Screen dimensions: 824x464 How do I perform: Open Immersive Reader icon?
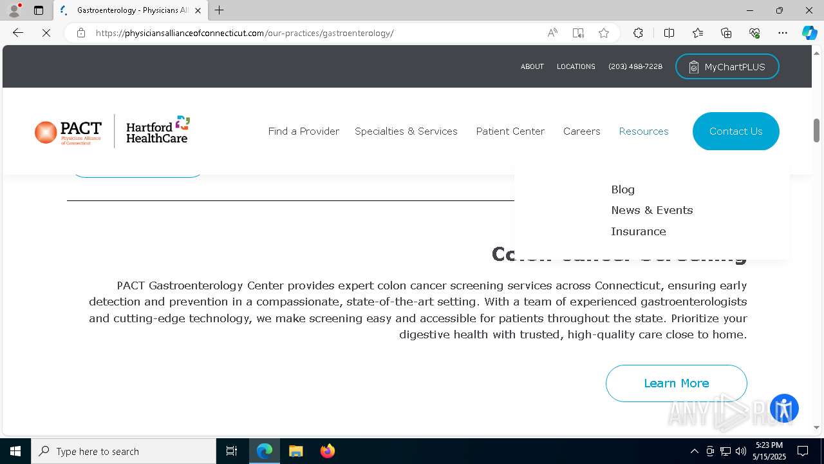pos(578,33)
